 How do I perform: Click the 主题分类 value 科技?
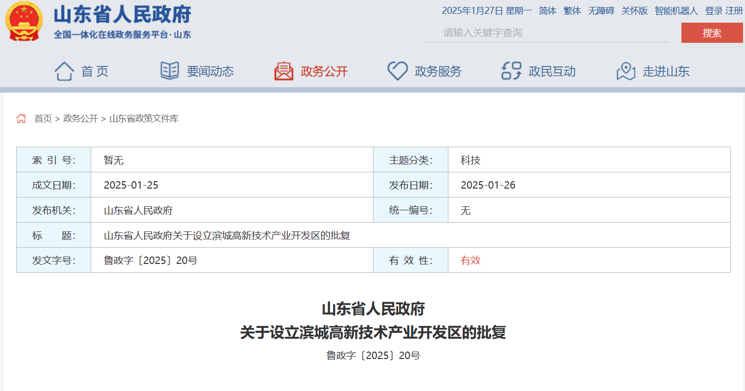point(471,160)
